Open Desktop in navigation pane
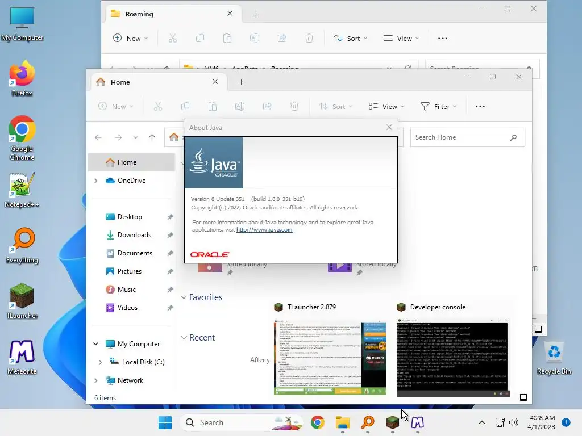 pos(131,217)
